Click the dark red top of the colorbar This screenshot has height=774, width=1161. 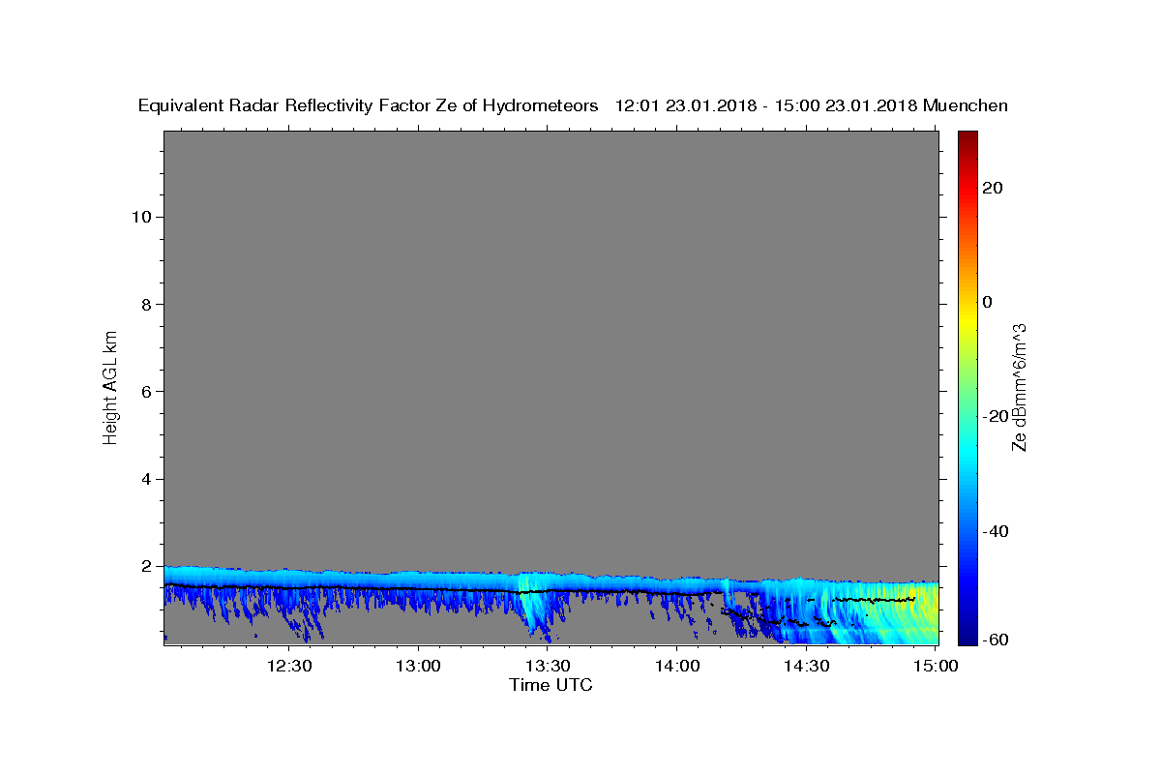[967, 140]
